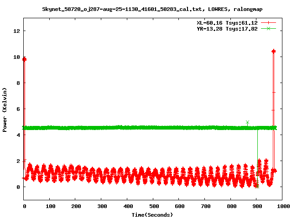Click the x-axis tick label 600
This screenshot has height=219, width=292.
180,206
